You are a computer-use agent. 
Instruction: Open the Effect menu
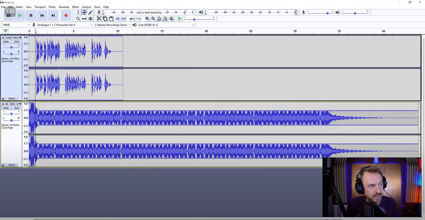point(75,7)
